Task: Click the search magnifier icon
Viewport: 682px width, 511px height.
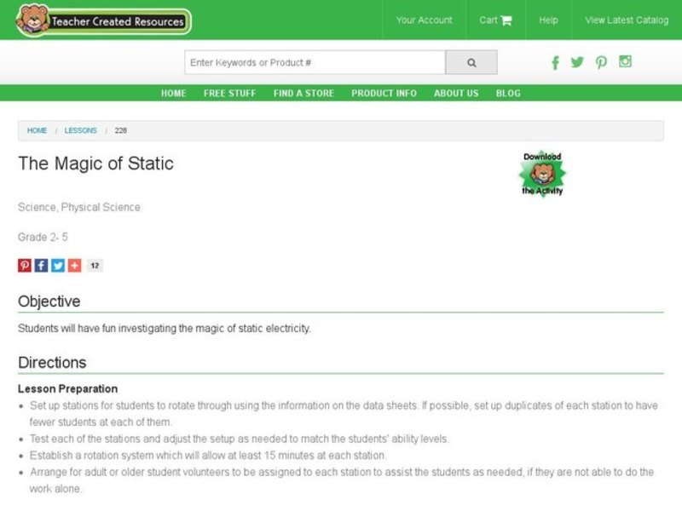Action: [x=471, y=62]
